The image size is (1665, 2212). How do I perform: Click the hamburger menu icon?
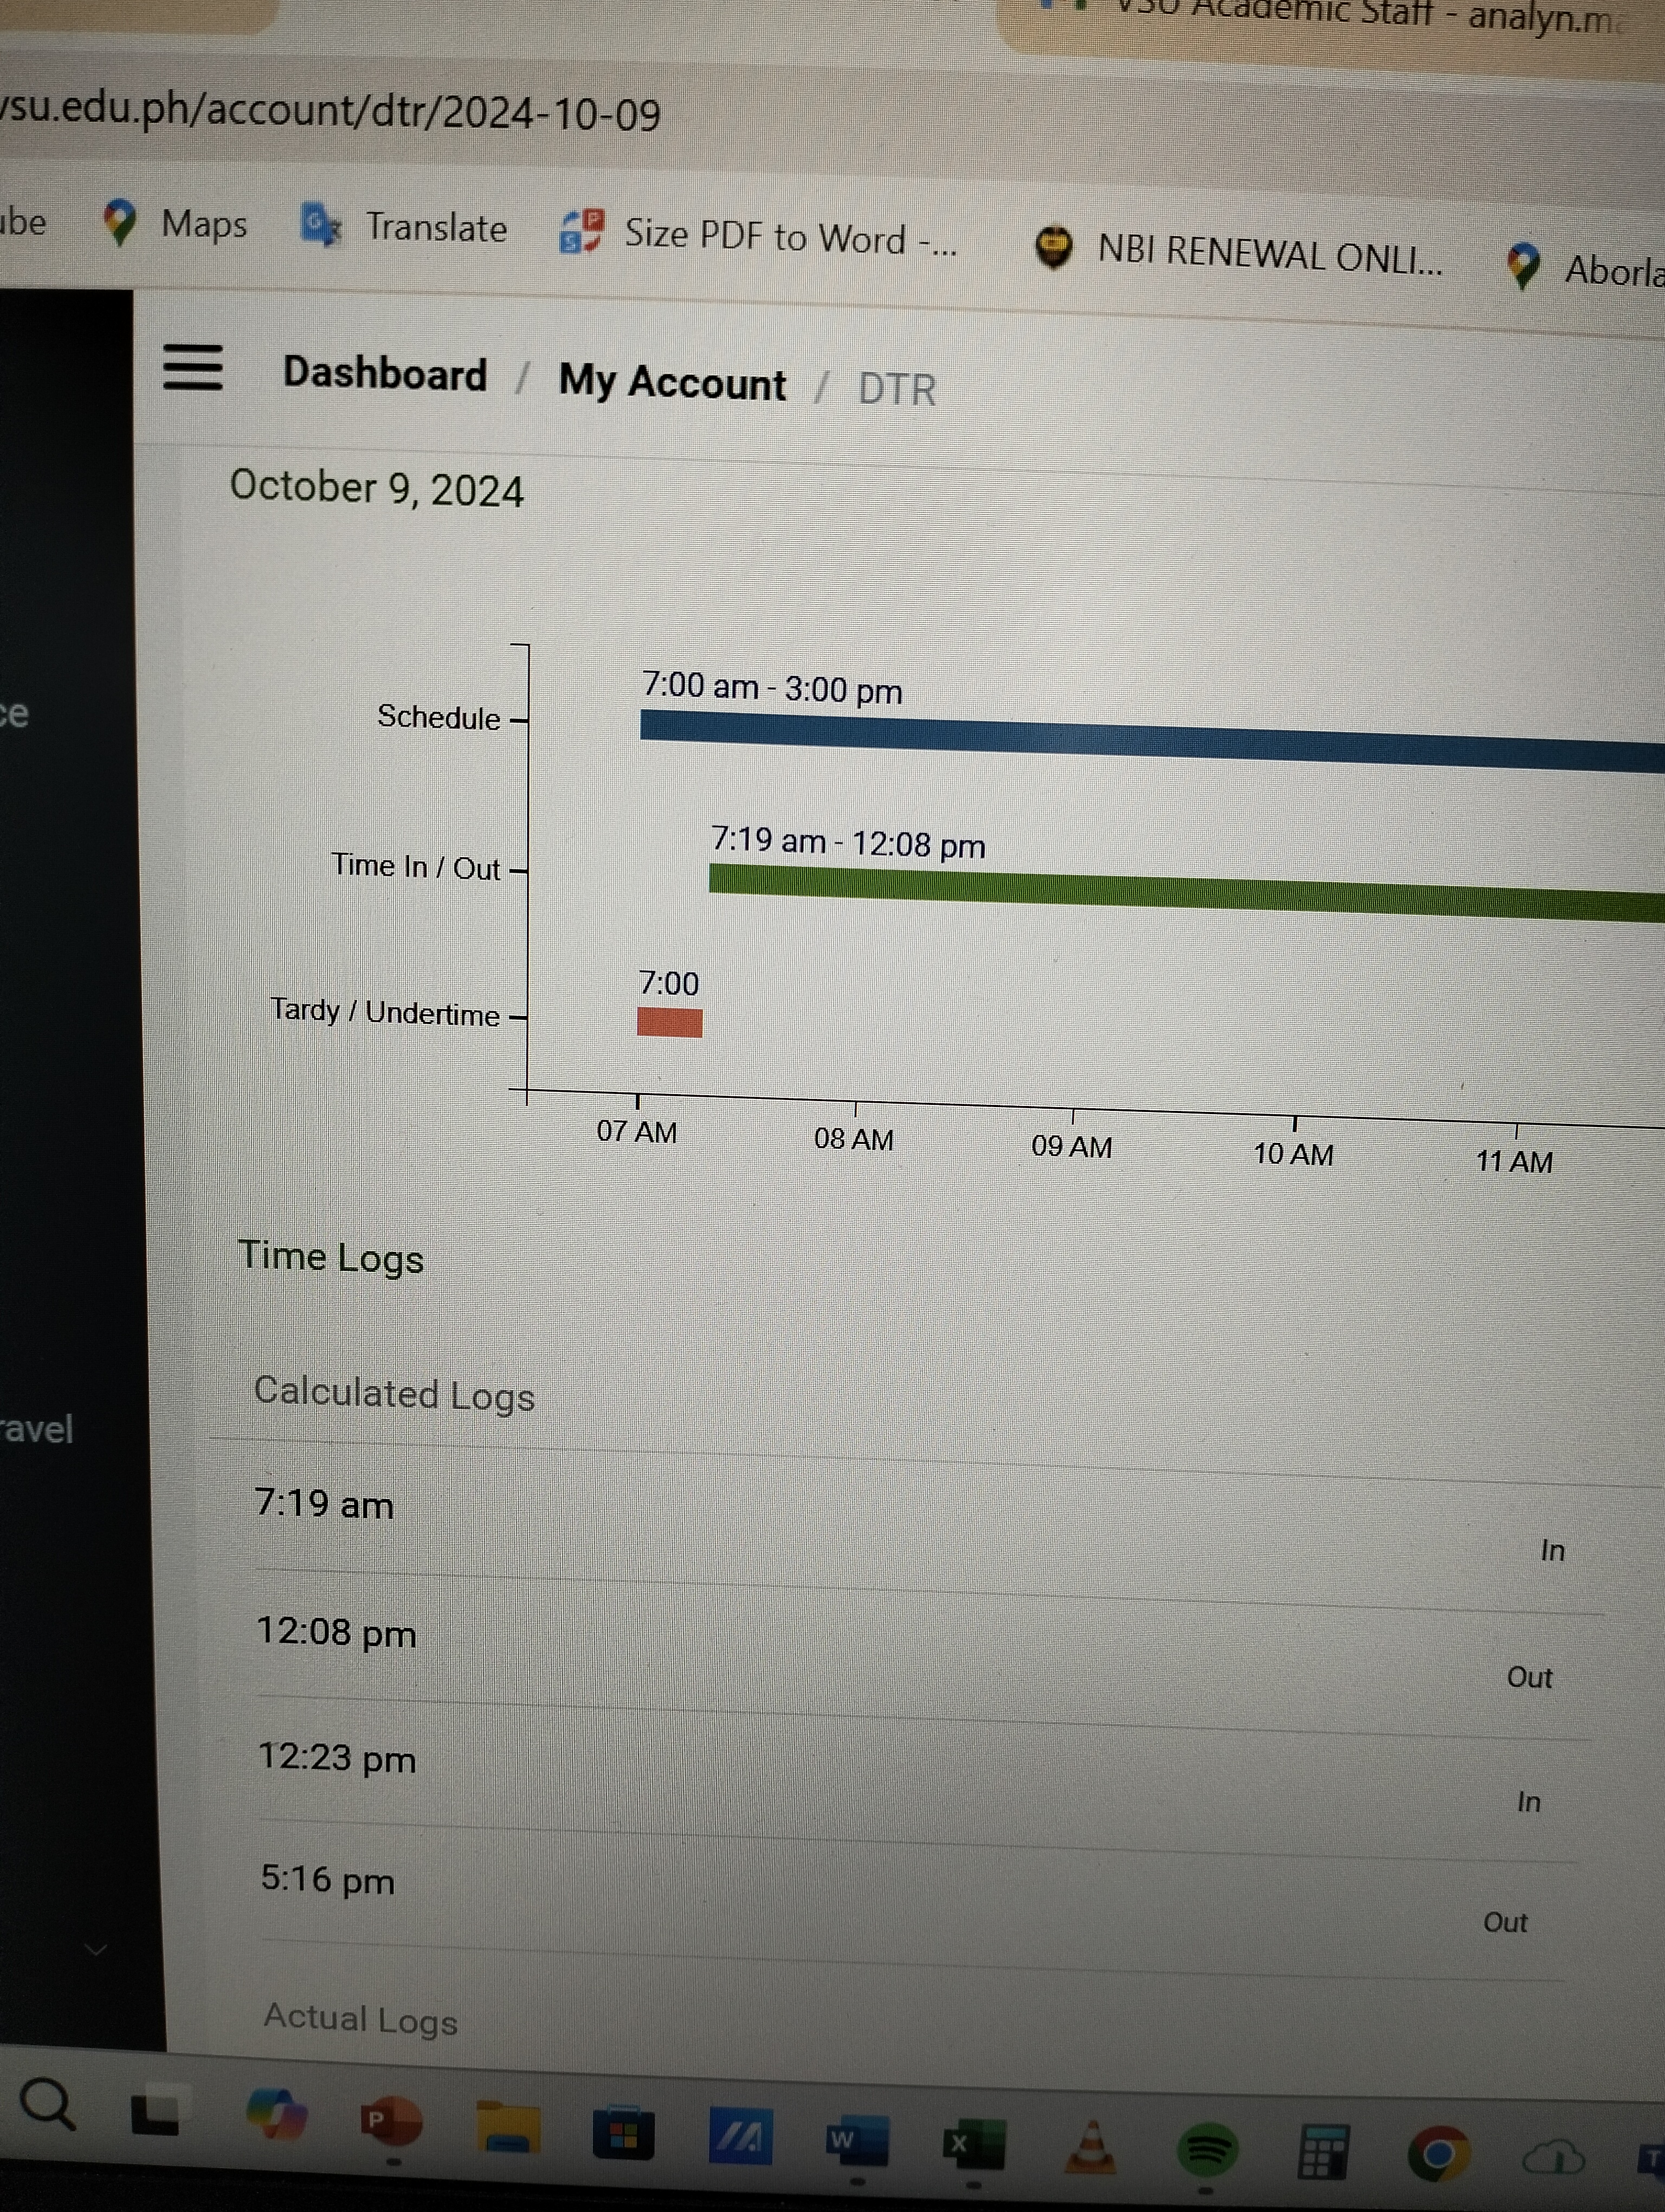(192, 367)
